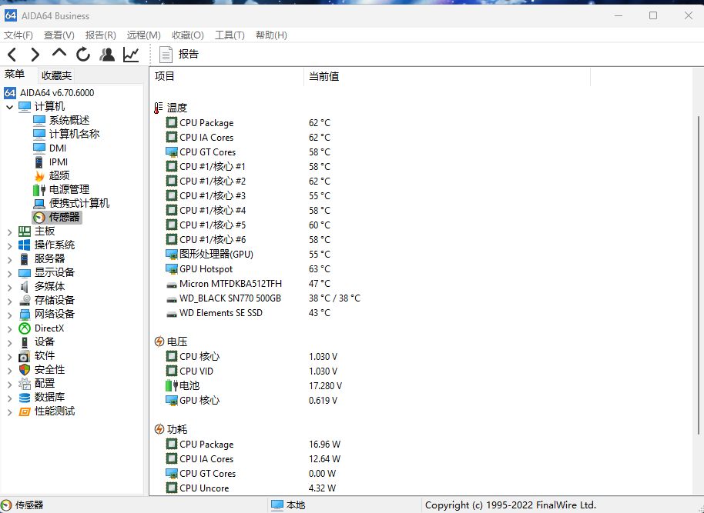Screen dimensions: 704x513
Task: Open the 收藏(O) menu
Action: coord(188,35)
